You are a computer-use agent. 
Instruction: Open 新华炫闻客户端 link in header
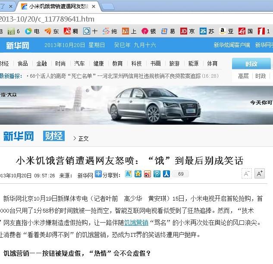click(x=232, y=45)
